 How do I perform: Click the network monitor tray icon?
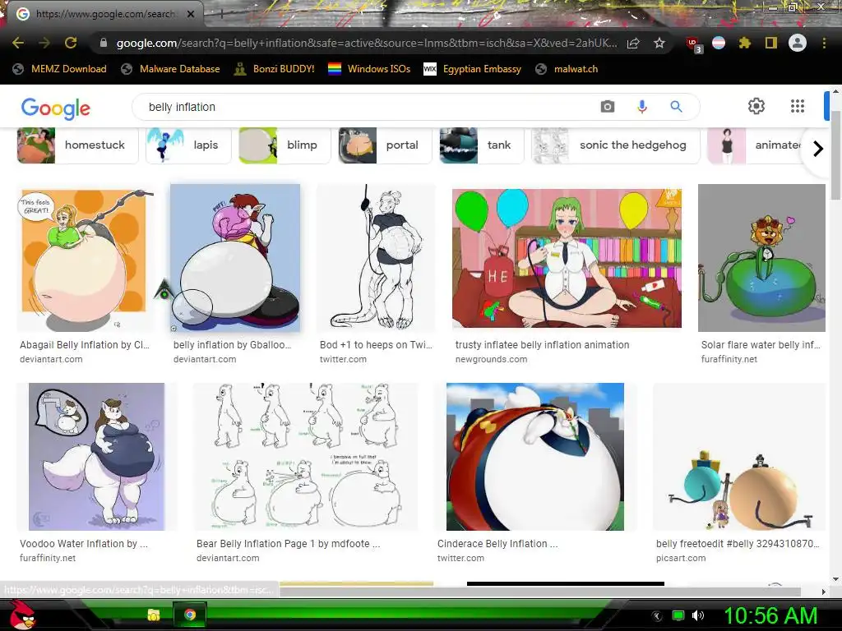(678, 615)
